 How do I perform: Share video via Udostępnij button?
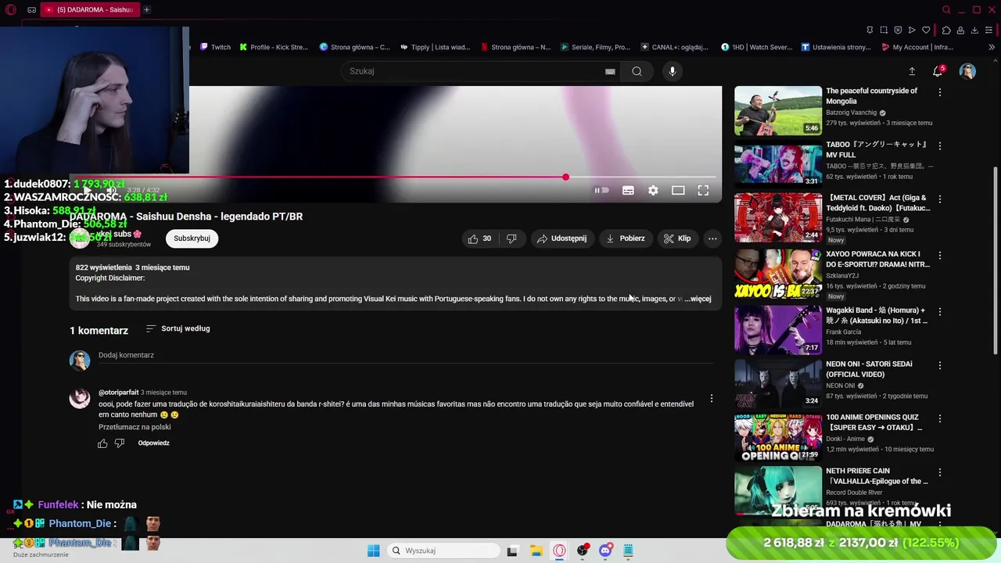click(x=561, y=238)
